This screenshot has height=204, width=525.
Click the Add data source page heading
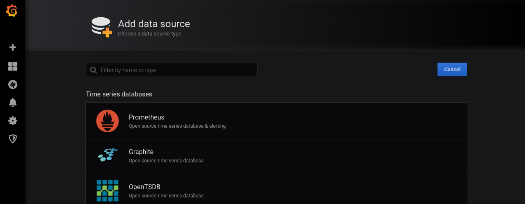(x=154, y=24)
